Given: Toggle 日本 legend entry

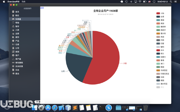Looking at the screenshot, I should tap(160, 50).
